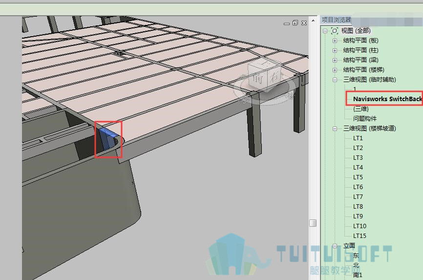Open the LT7 view

[x=358, y=196]
